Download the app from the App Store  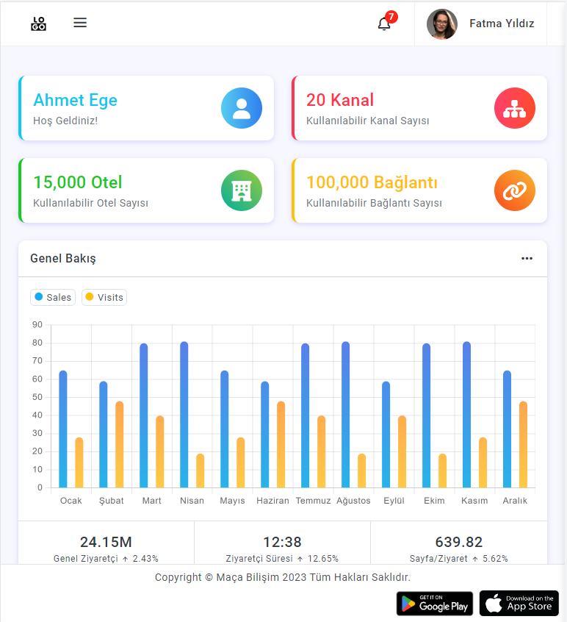pos(519,603)
